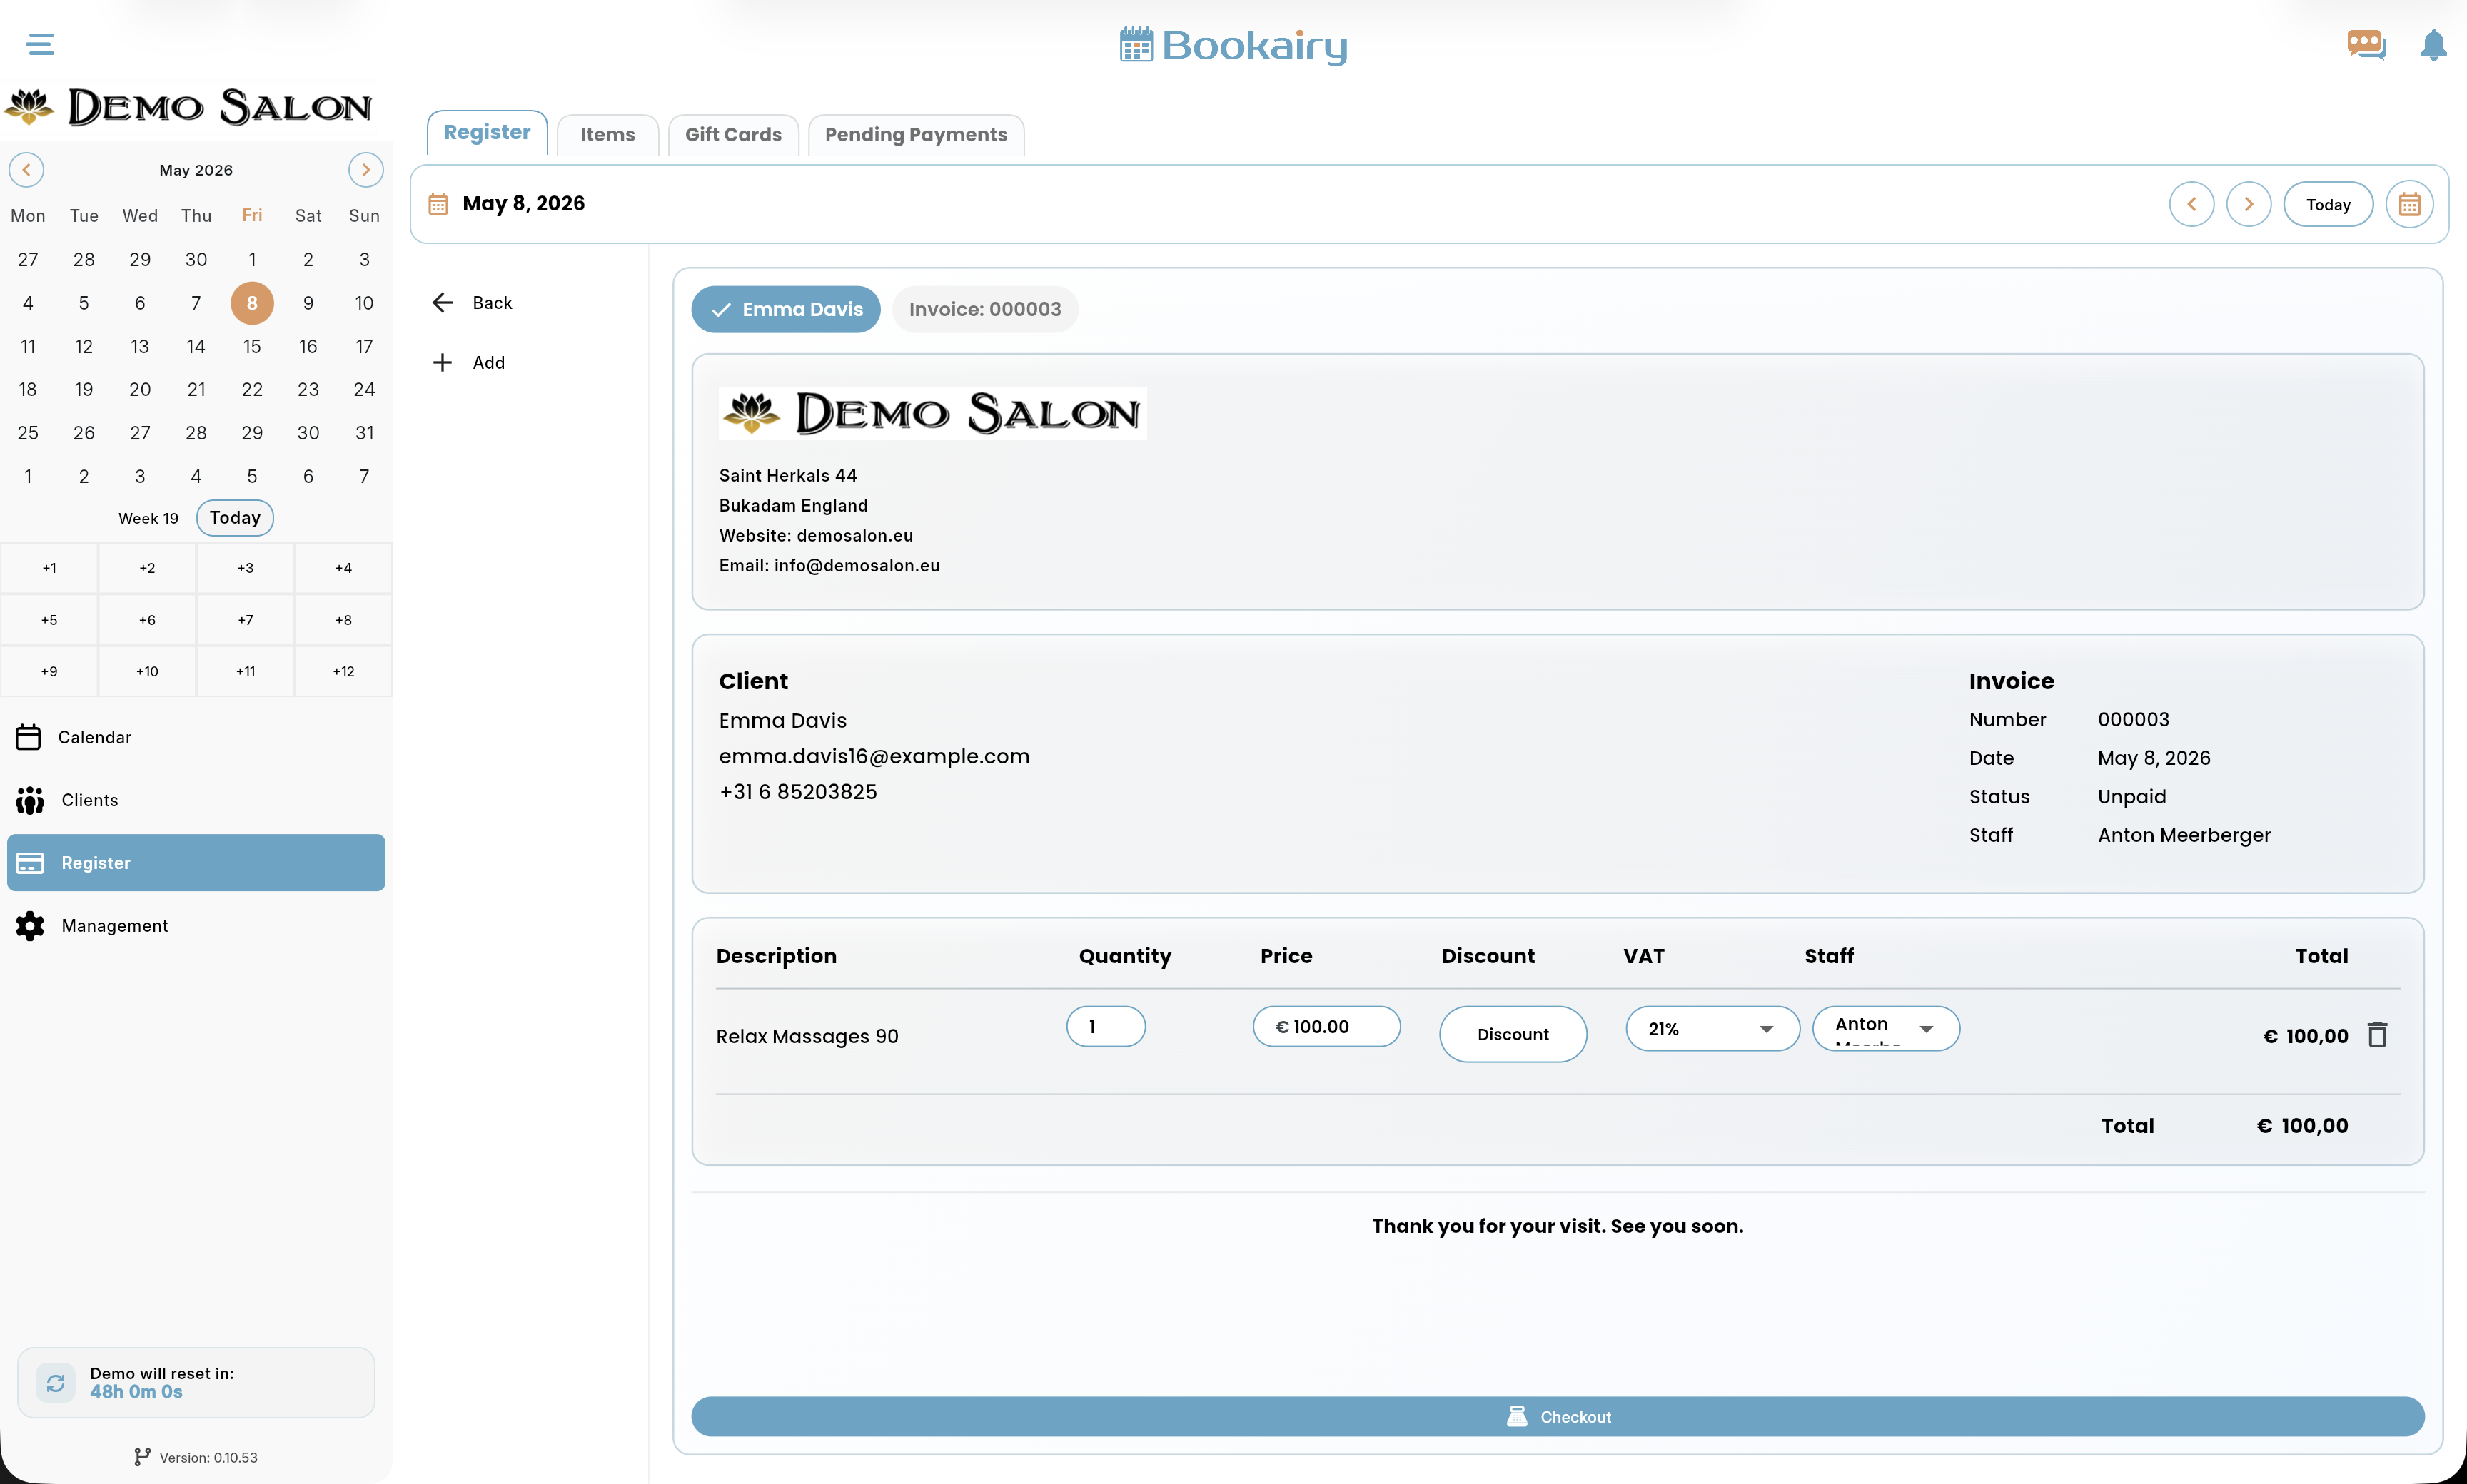Open the chat messages icon
Screen dimensions: 2467x1484
pos(2366,45)
